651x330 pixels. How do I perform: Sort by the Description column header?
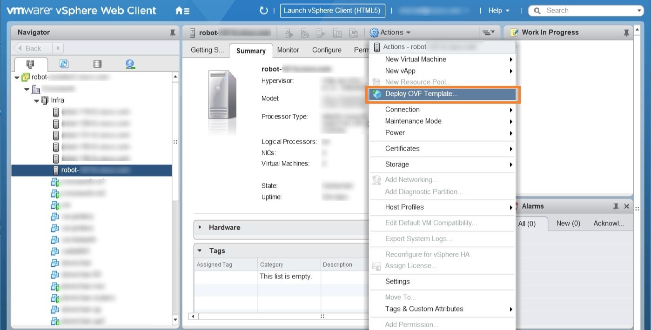(344, 264)
